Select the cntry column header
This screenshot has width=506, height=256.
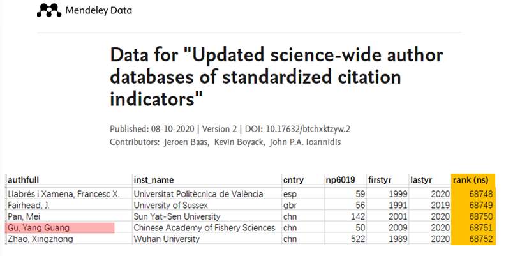[294, 180]
